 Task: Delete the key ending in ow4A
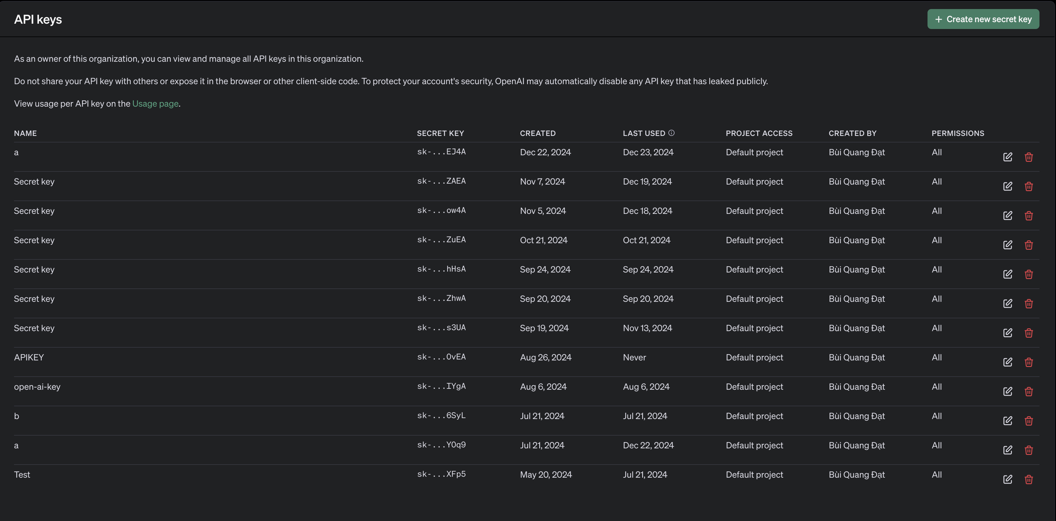(1029, 216)
